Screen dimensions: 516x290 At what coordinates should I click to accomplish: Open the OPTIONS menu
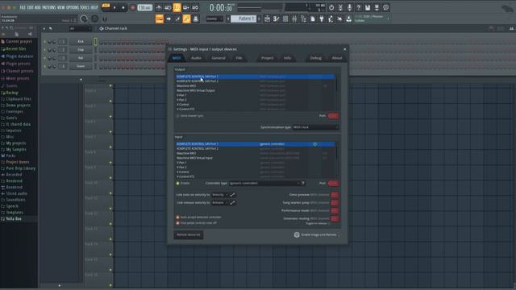pos(73,7)
